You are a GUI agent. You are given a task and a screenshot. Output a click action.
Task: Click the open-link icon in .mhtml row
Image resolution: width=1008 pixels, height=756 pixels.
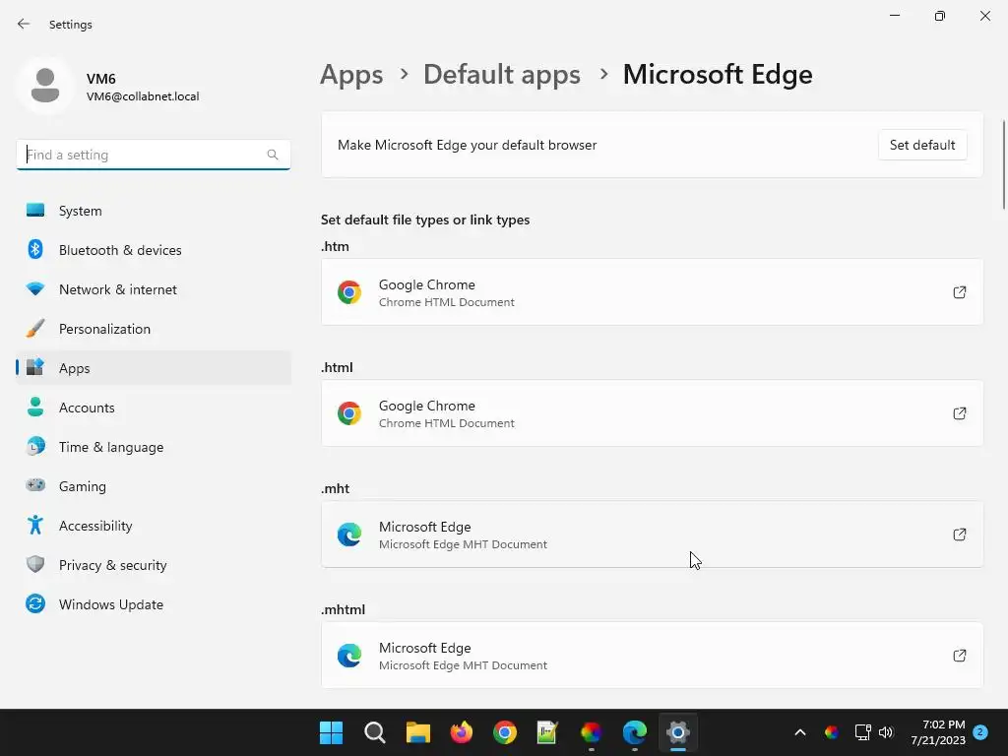click(959, 655)
